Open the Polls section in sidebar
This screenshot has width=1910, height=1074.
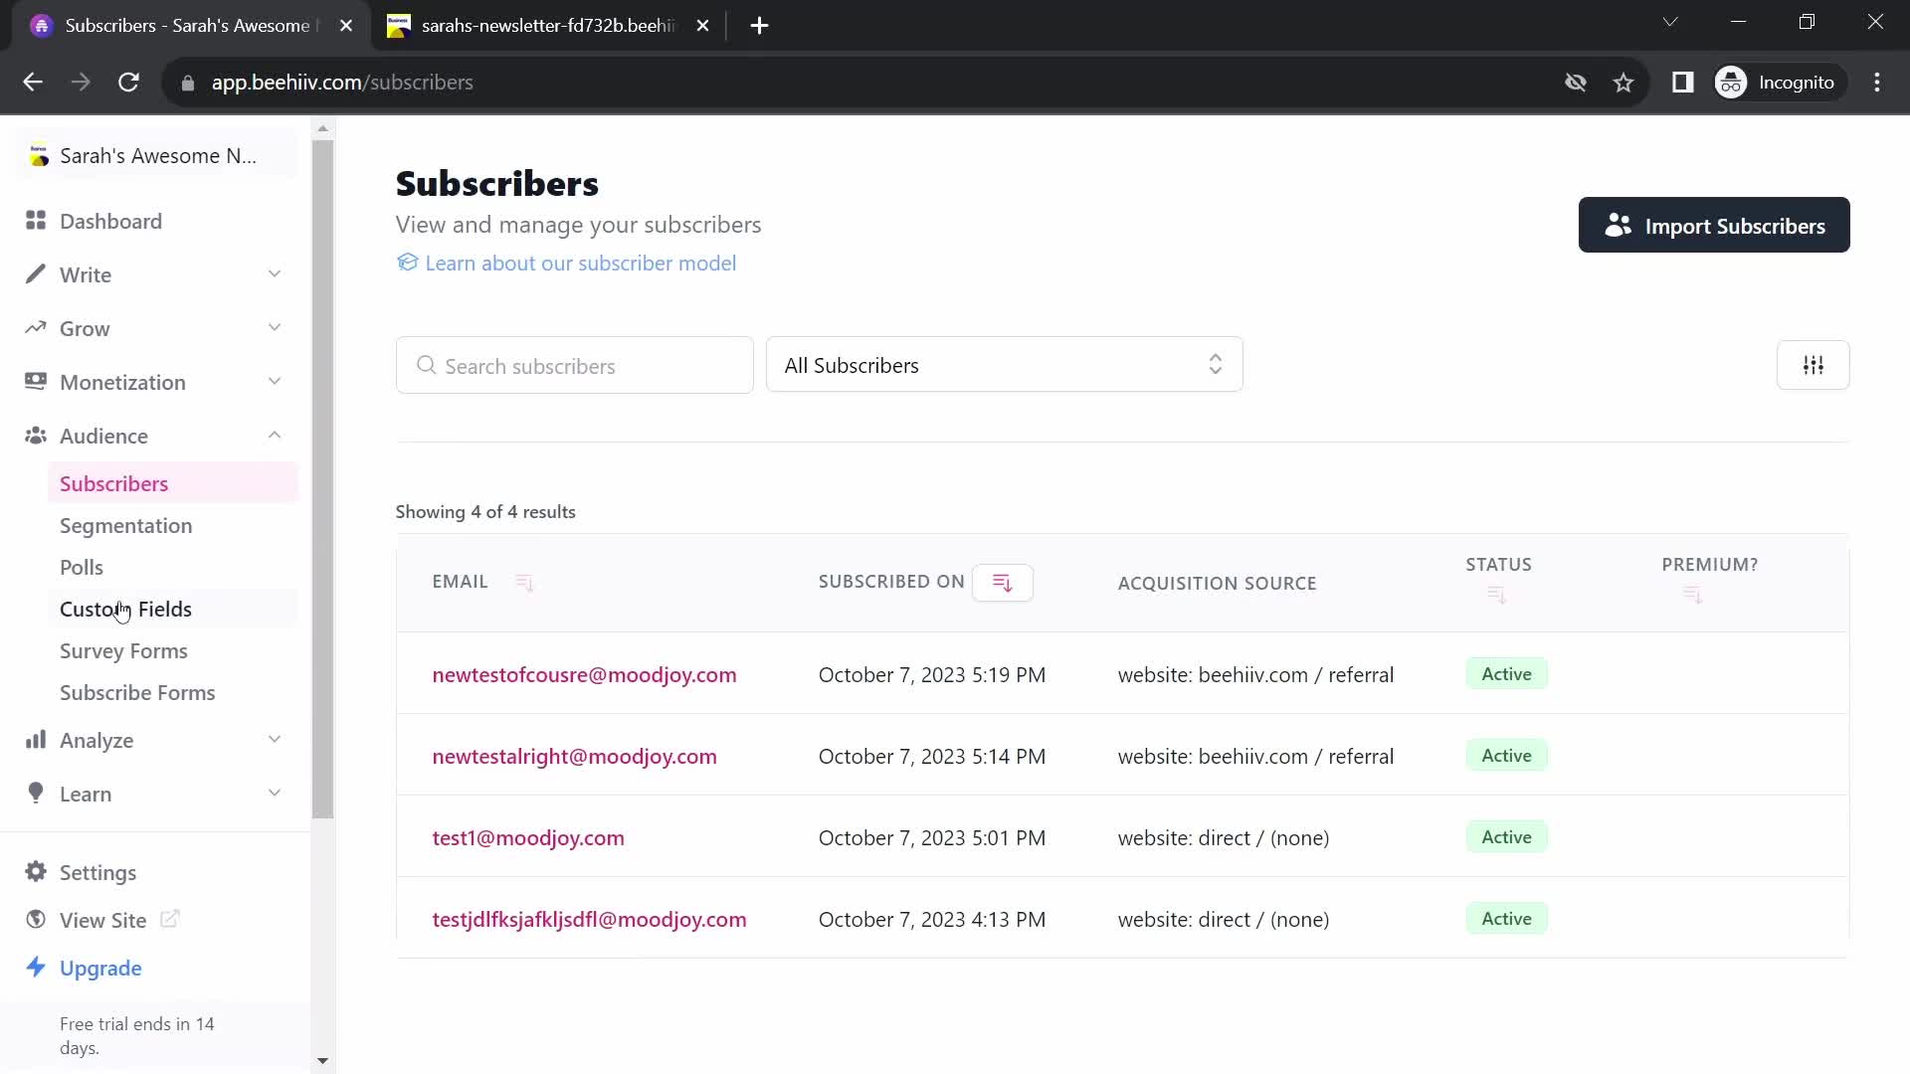pyautogui.click(x=82, y=567)
